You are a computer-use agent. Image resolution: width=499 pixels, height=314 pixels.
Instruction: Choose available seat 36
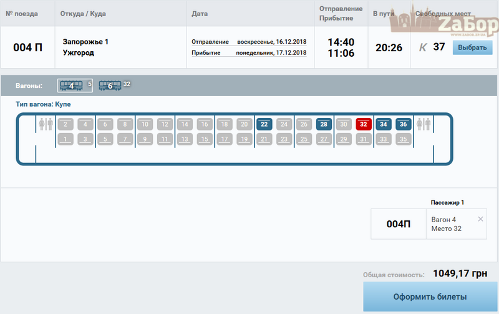[x=404, y=124]
